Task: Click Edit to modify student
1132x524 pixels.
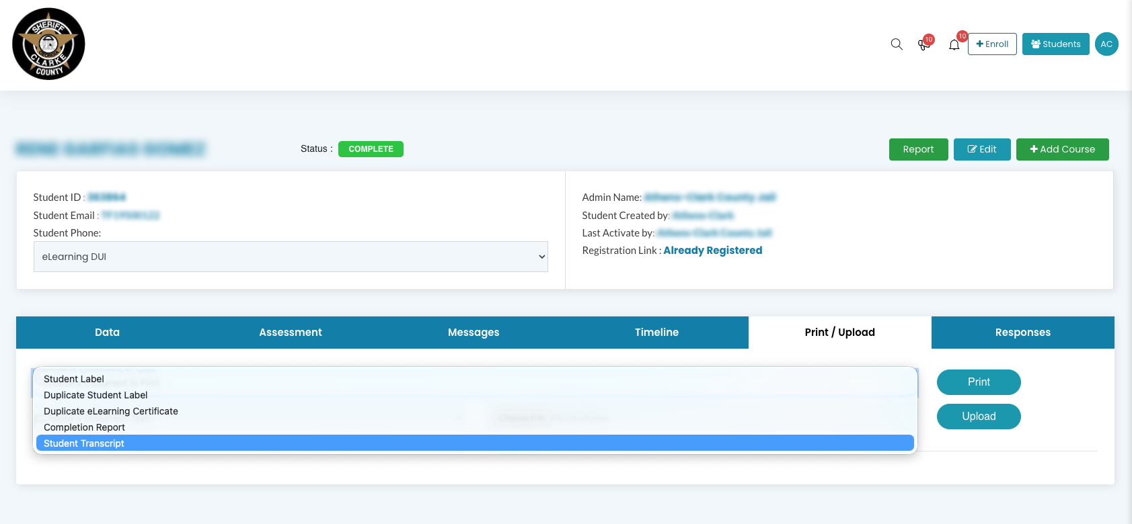Action: 981,149
